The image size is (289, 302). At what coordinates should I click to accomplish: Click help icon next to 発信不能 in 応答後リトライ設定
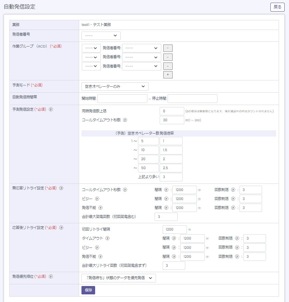[100, 256]
